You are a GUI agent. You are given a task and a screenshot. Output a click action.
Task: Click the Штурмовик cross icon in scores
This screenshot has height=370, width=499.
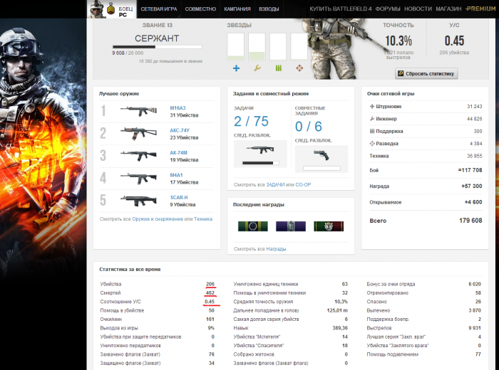[x=371, y=107]
